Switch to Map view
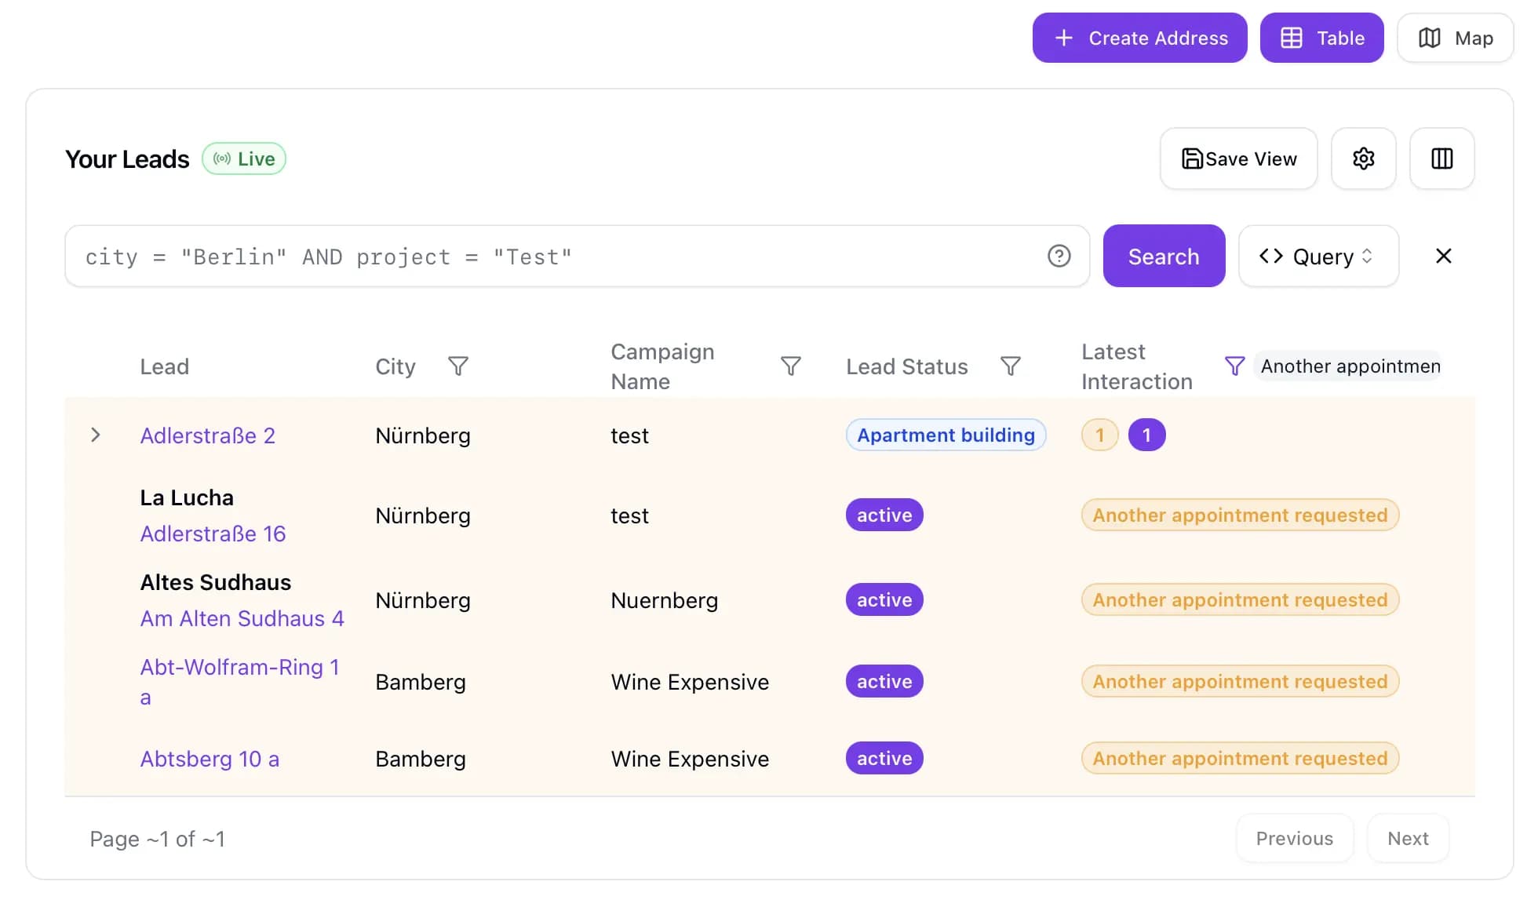Viewport: 1538px width, 907px height. [x=1454, y=37]
